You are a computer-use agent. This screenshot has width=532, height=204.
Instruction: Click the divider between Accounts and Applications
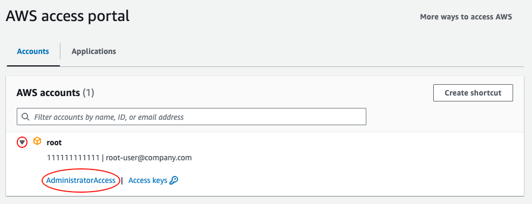pos(60,52)
